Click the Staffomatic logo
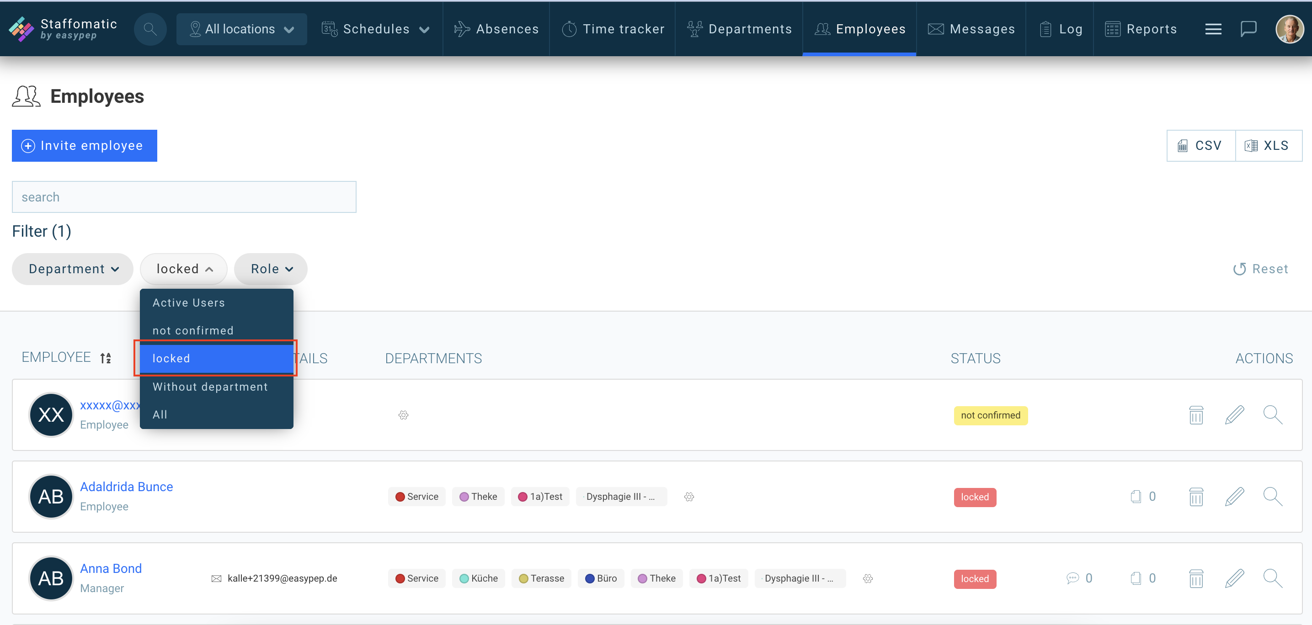The width and height of the screenshot is (1312, 625). [x=63, y=29]
